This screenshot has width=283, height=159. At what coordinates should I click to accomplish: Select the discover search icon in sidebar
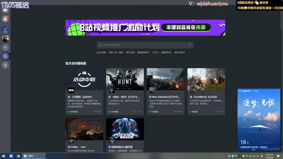(5, 56)
